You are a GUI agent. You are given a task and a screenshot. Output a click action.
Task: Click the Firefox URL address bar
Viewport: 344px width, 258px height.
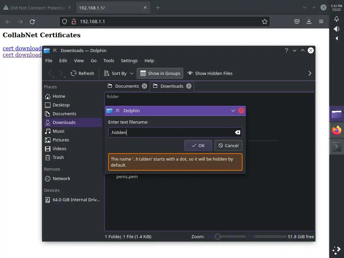(165, 21)
